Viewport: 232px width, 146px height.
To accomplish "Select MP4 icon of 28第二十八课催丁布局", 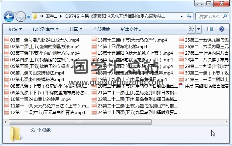I will (x=181, y=60).
